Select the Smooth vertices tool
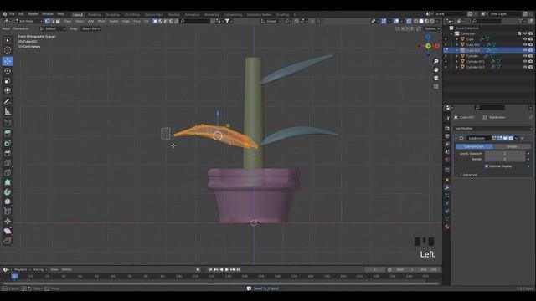536x301 pixels. click(x=8, y=202)
